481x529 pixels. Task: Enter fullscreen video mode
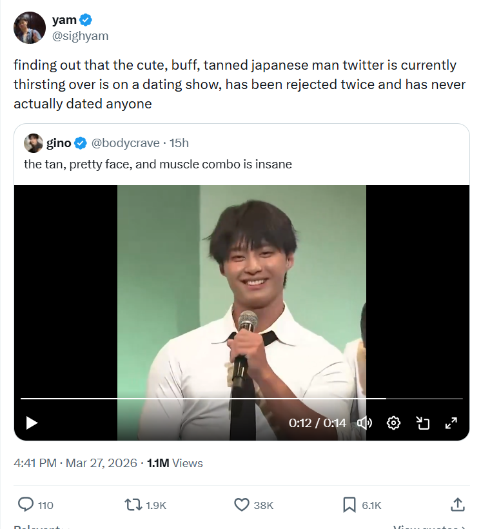click(451, 423)
